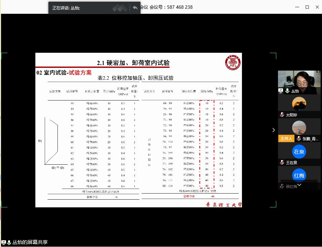Viewport: 322px width, 247px height.
Task: Click the meeting ID 587 468 238
Action: tap(179, 7)
